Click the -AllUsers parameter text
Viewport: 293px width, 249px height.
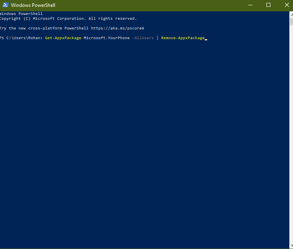(x=143, y=38)
